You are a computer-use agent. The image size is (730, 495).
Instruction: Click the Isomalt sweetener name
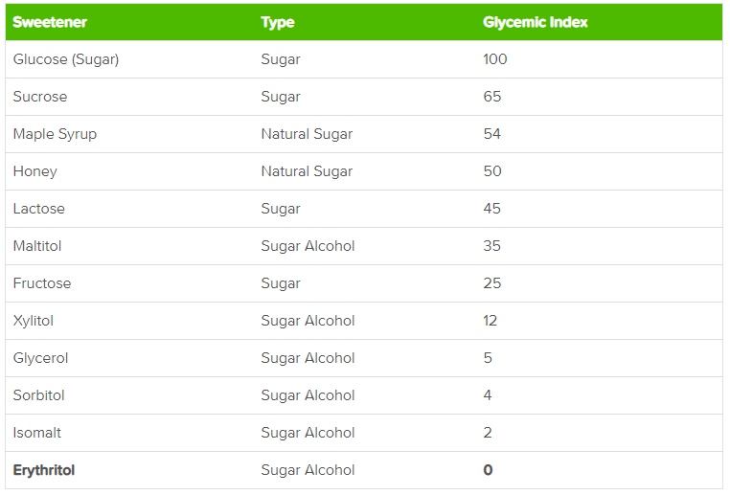tap(36, 432)
